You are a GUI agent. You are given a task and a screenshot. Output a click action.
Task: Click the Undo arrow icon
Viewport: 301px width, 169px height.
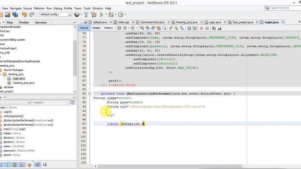[x=24, y=15]
